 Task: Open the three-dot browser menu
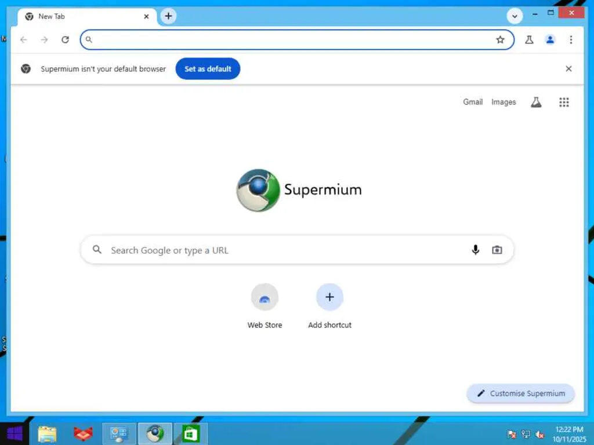pos(571,40)
